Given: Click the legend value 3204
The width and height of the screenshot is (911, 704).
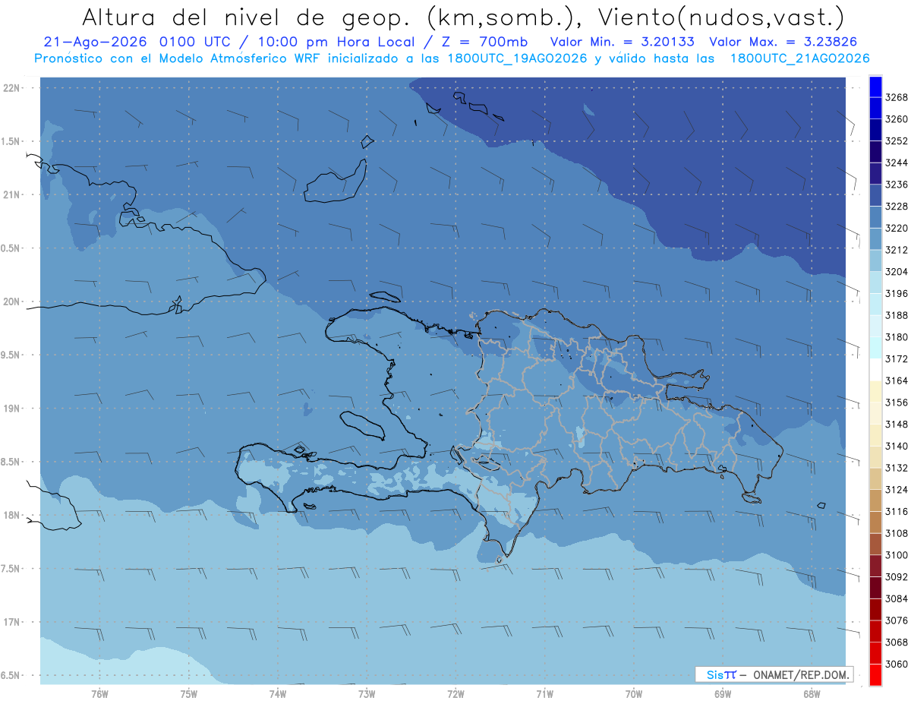Looking at the screenshot, I should pyautogui.click(x=897, y=272).
